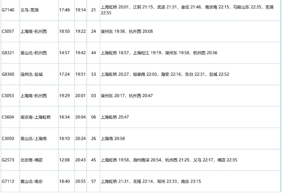The width and height of the screenshot is (282, 194).
Task: Click arrival time 19:14
Action: pos(80,10)
